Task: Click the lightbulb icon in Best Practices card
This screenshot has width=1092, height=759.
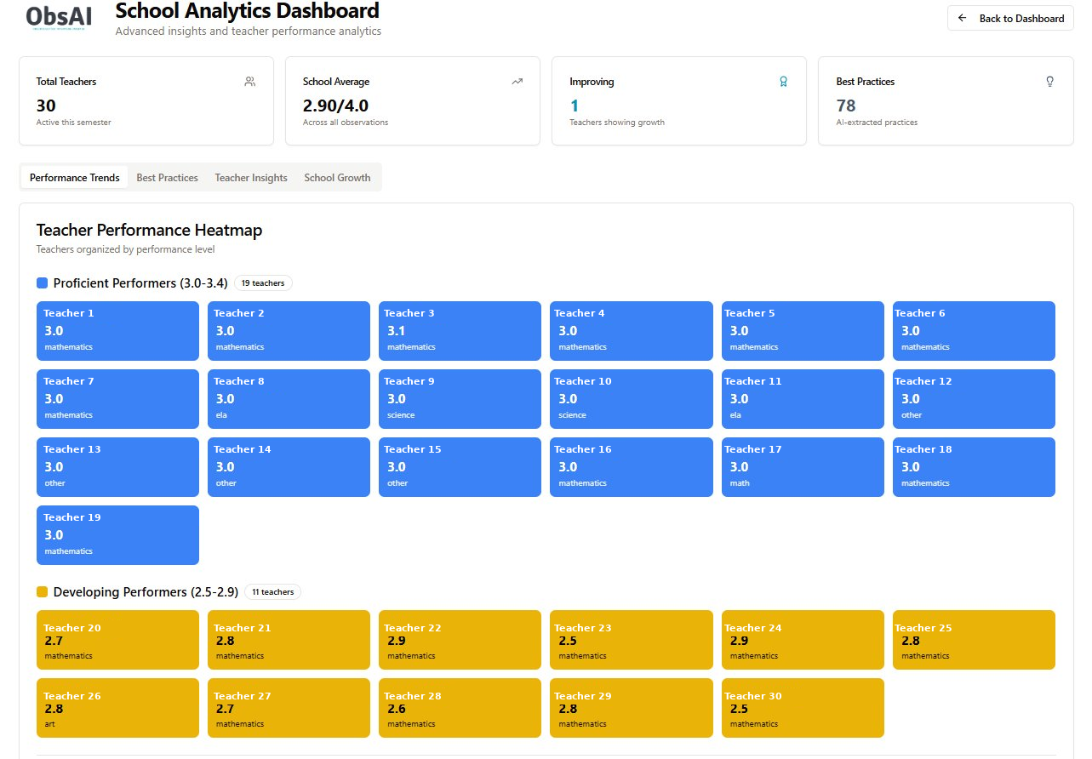Action: point(1049,82)
